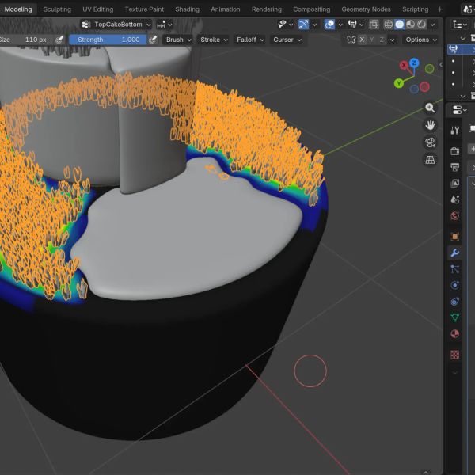The image size is (475, 475).
Task: Click the green Y axis gizmo ball
Action: [x=399, y=83]
